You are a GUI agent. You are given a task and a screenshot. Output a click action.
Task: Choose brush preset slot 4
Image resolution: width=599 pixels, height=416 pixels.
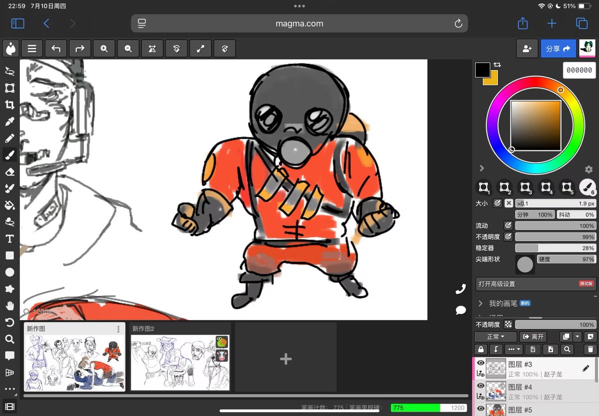[x=546, y=187]
